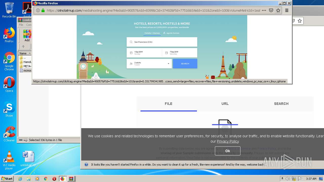Image resolution: width=324 pixels, height=182 pixels.
Task: Switch to WinRAR taskbar button
Action: 71,179
